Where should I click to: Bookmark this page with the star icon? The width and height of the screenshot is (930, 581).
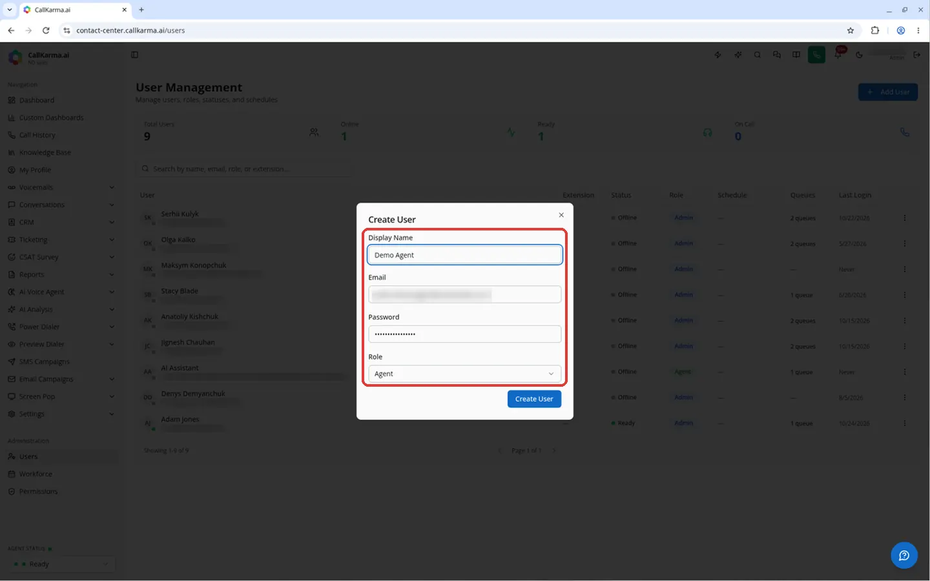[x=851, y=30]
